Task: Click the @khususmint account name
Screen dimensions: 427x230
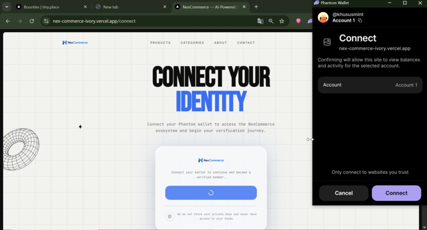Action: (x=348, y=14)
